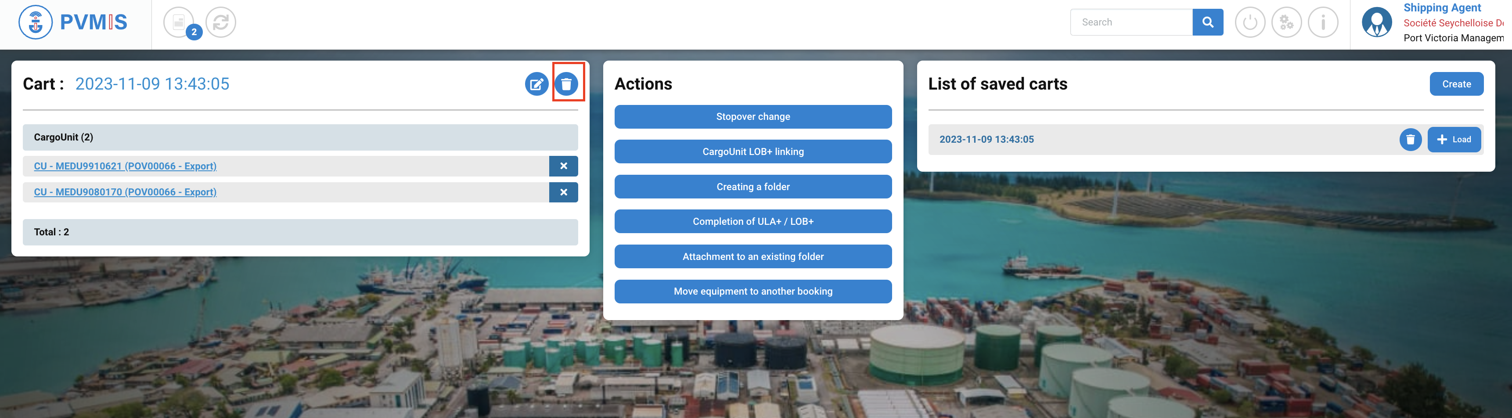This screenshot has width=1512, height=418.
Task: Open the settings gears icon
Action: pos(1286,22)
